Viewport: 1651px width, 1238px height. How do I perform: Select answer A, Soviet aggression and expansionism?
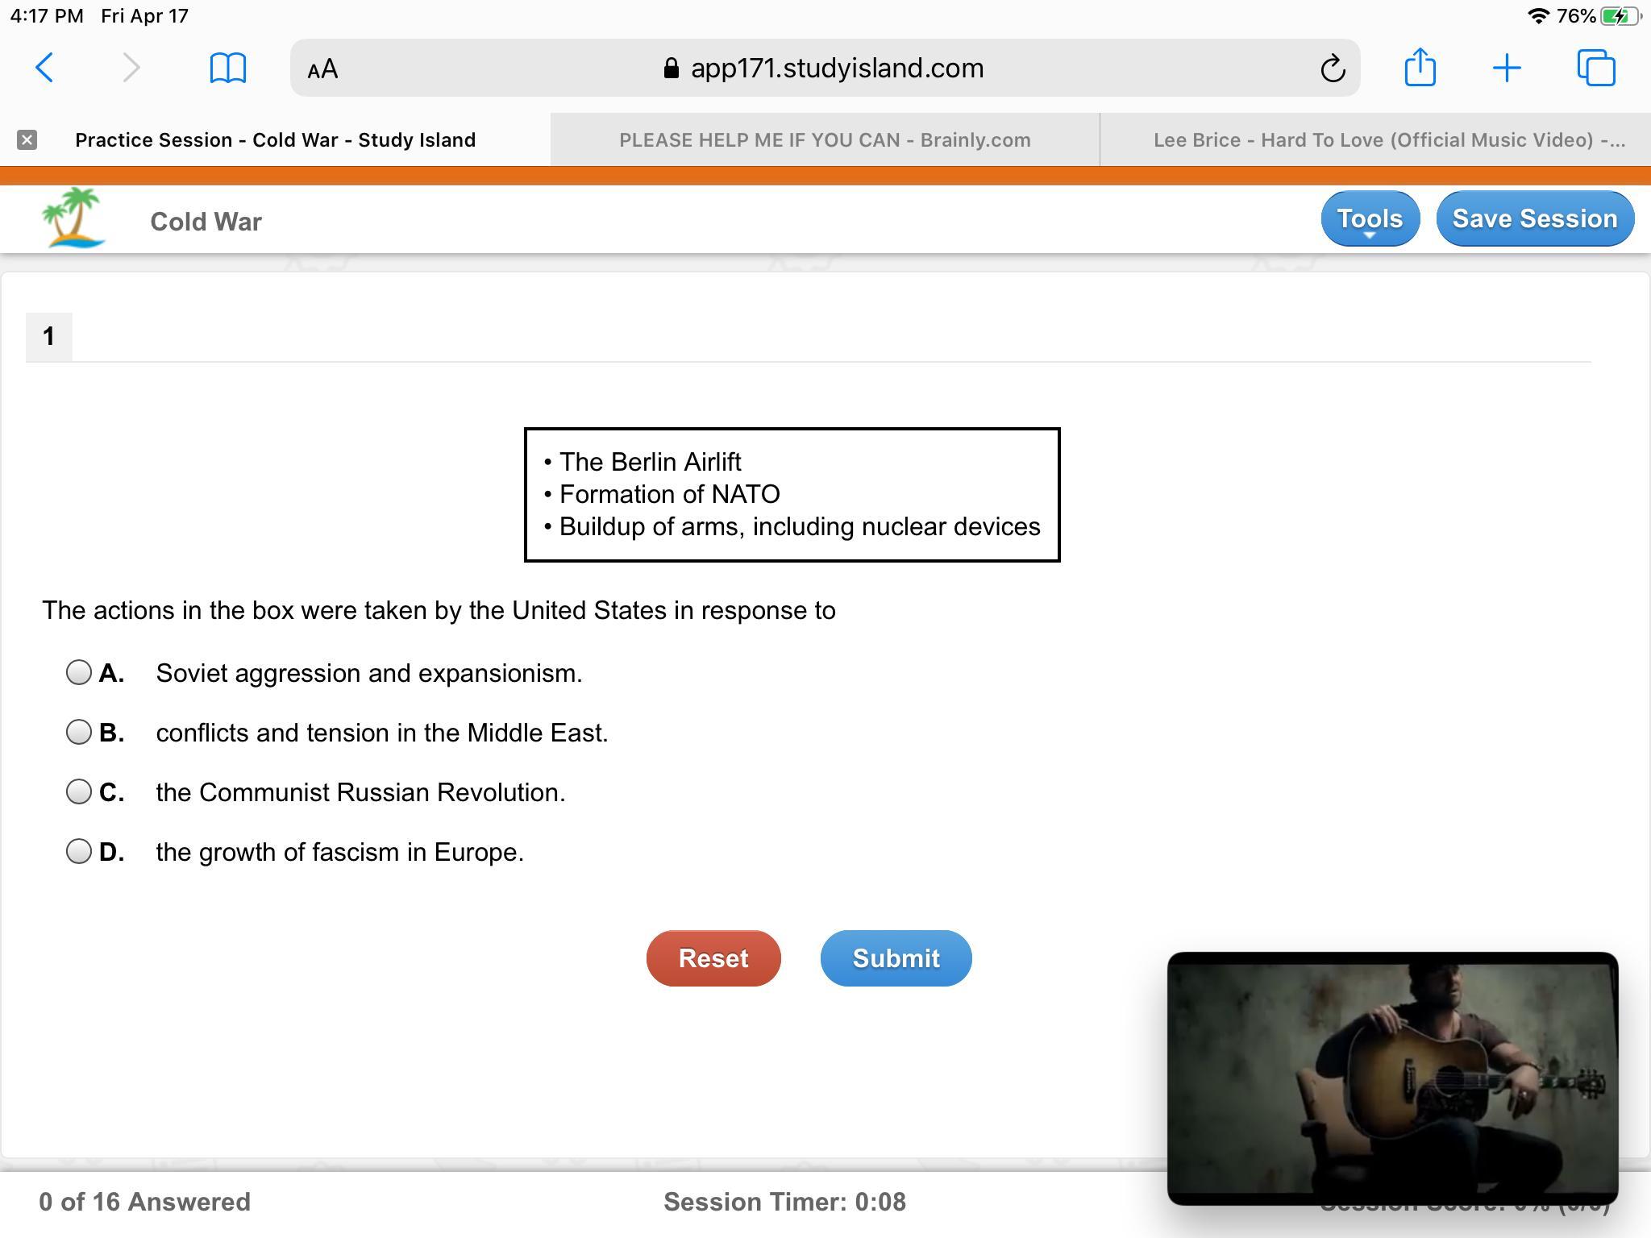(x=79, y=672)
